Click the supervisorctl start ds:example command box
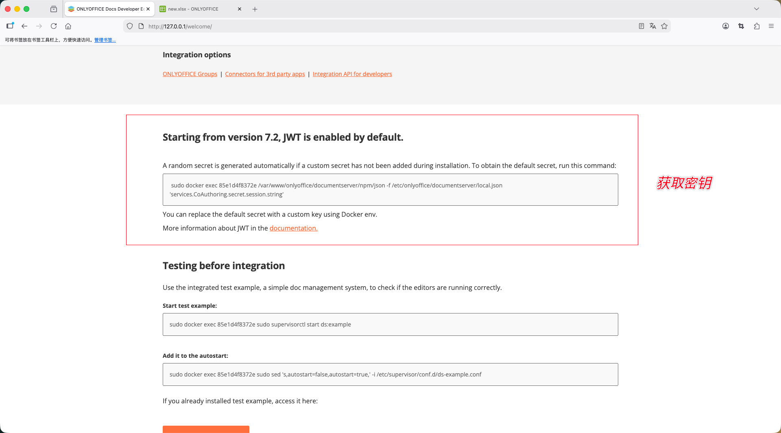Image resolution: width=781 pixels, height=433 pixels. (390, 324)
